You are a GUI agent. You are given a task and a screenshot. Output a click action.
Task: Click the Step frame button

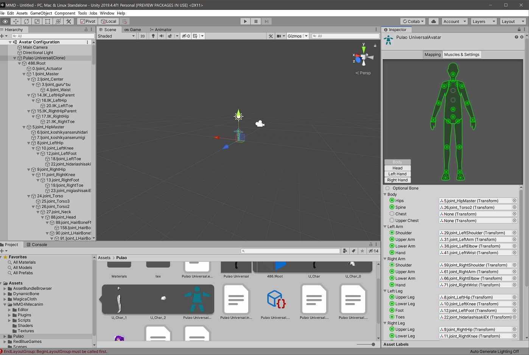266,22
